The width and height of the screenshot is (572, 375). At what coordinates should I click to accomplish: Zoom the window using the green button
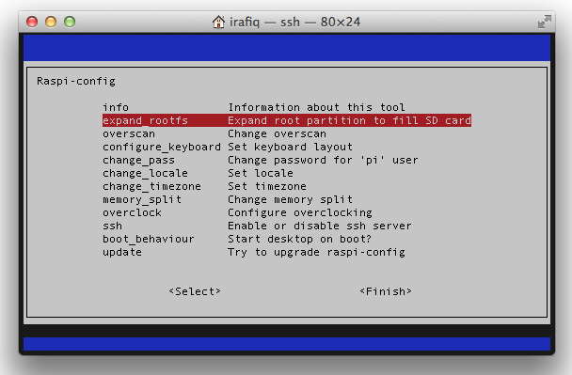(x=70, y=22)
